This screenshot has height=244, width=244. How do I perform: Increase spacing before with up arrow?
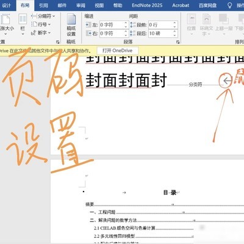coord(175,23)
